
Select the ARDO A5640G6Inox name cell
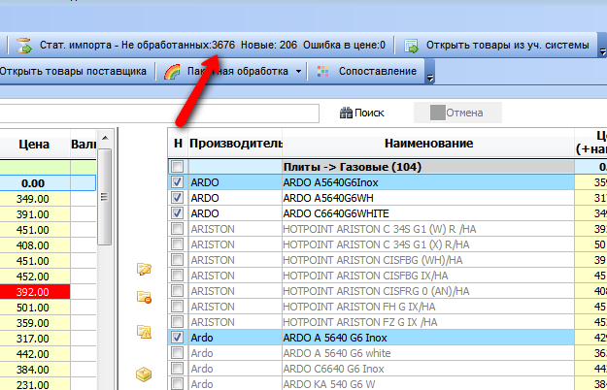click(428, 182)
